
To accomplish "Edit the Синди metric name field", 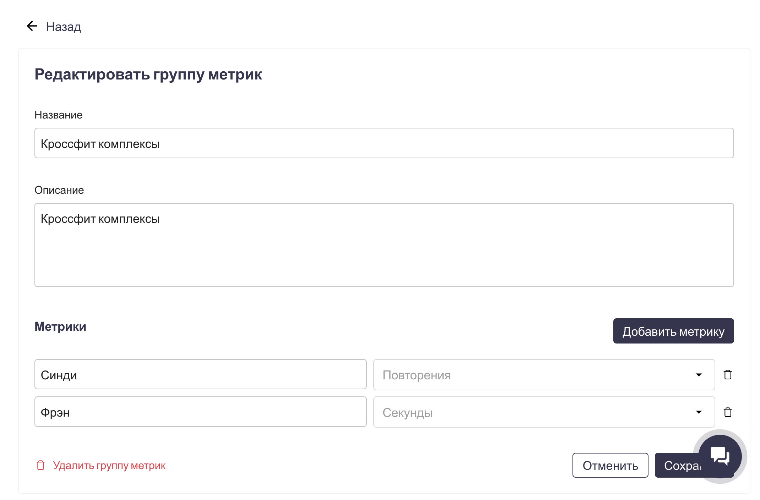I will click(200, 374).
